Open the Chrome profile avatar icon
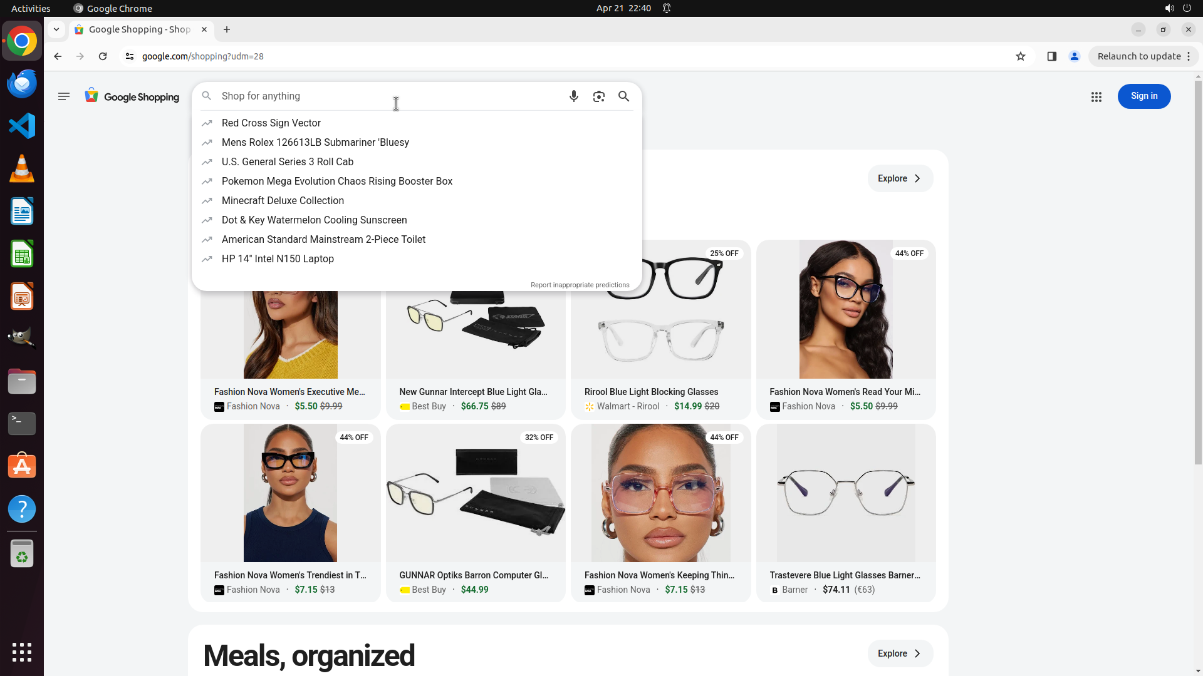Screen dimensions: 1203x676 click(x=1074, y=56)
